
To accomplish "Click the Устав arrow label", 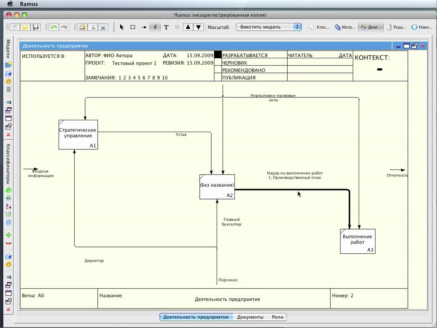I will coord(181,134).
